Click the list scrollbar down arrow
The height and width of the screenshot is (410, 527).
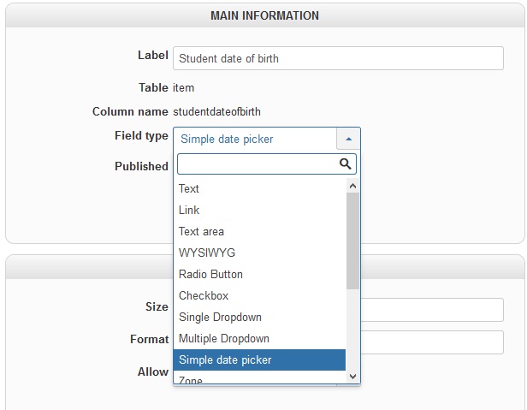(353, 376)
